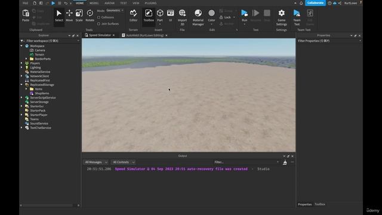The width and height of the screenshot is (382, 215).
Task: Click the share icon near username
Action: click(x=340, y=3)
